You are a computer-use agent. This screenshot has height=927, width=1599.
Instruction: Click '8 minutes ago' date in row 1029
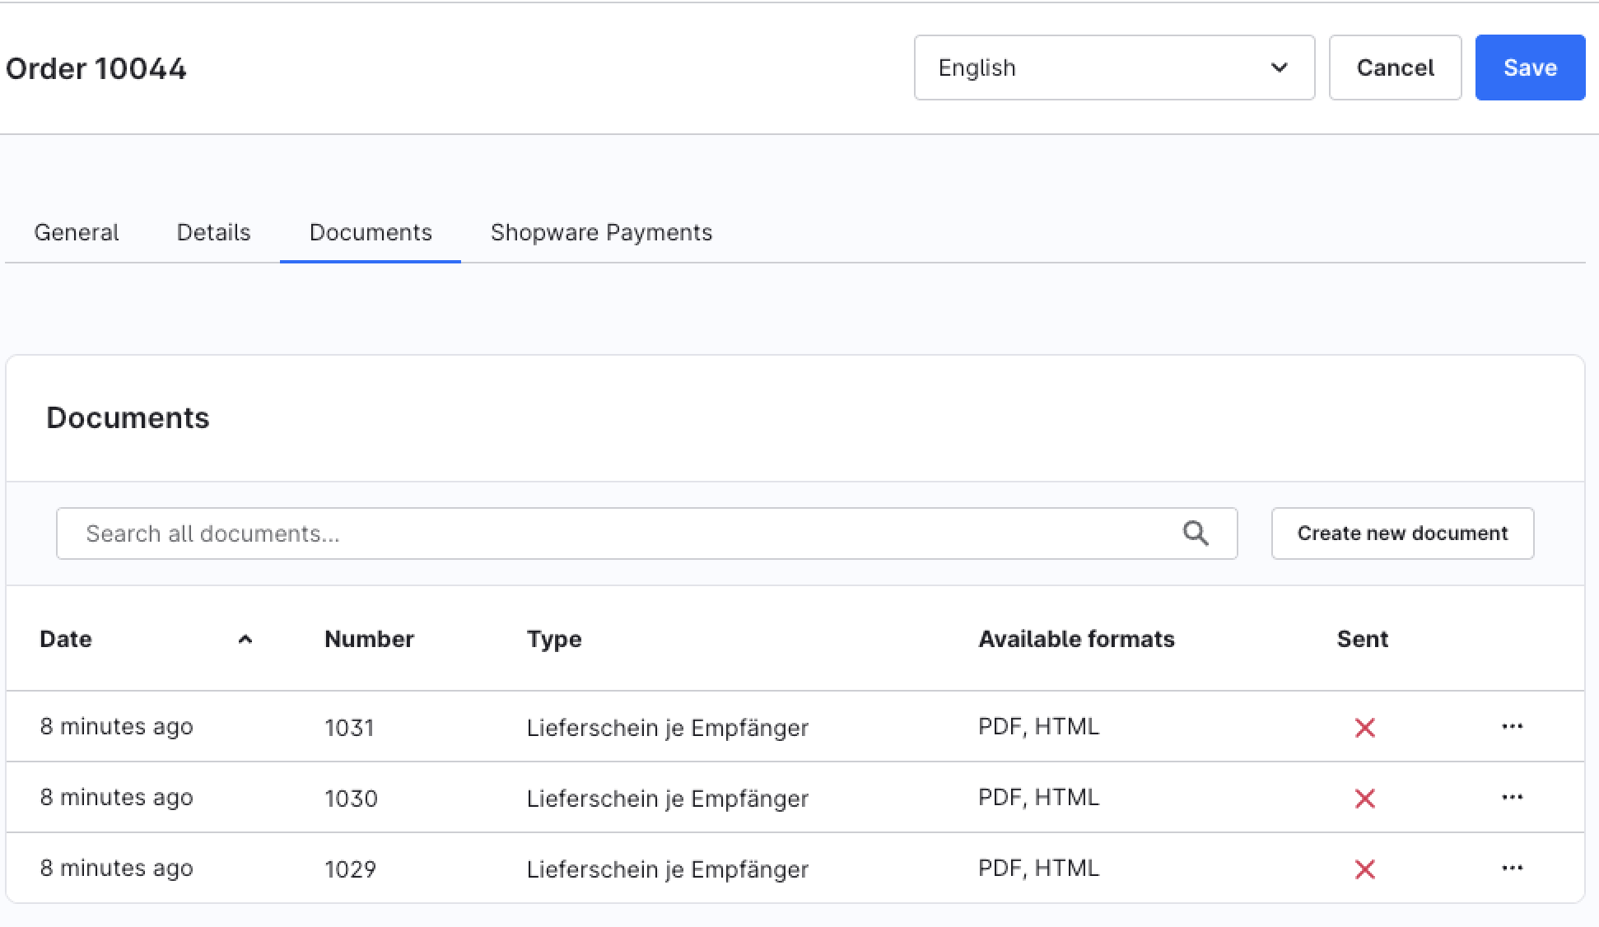(x=116, y=868)
